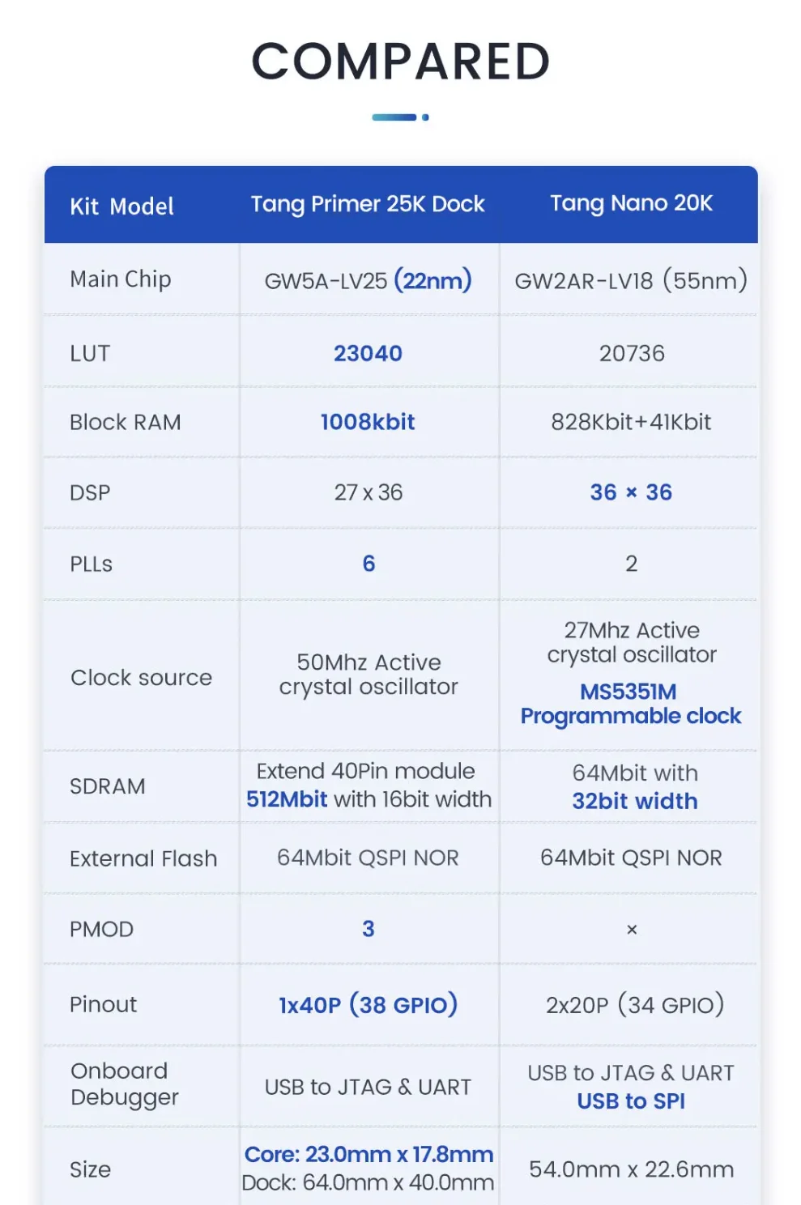Click the GW5A-LV25 (22nm) chip cell
This screenshot has width=801, height=1205.
tap(368, 281)
